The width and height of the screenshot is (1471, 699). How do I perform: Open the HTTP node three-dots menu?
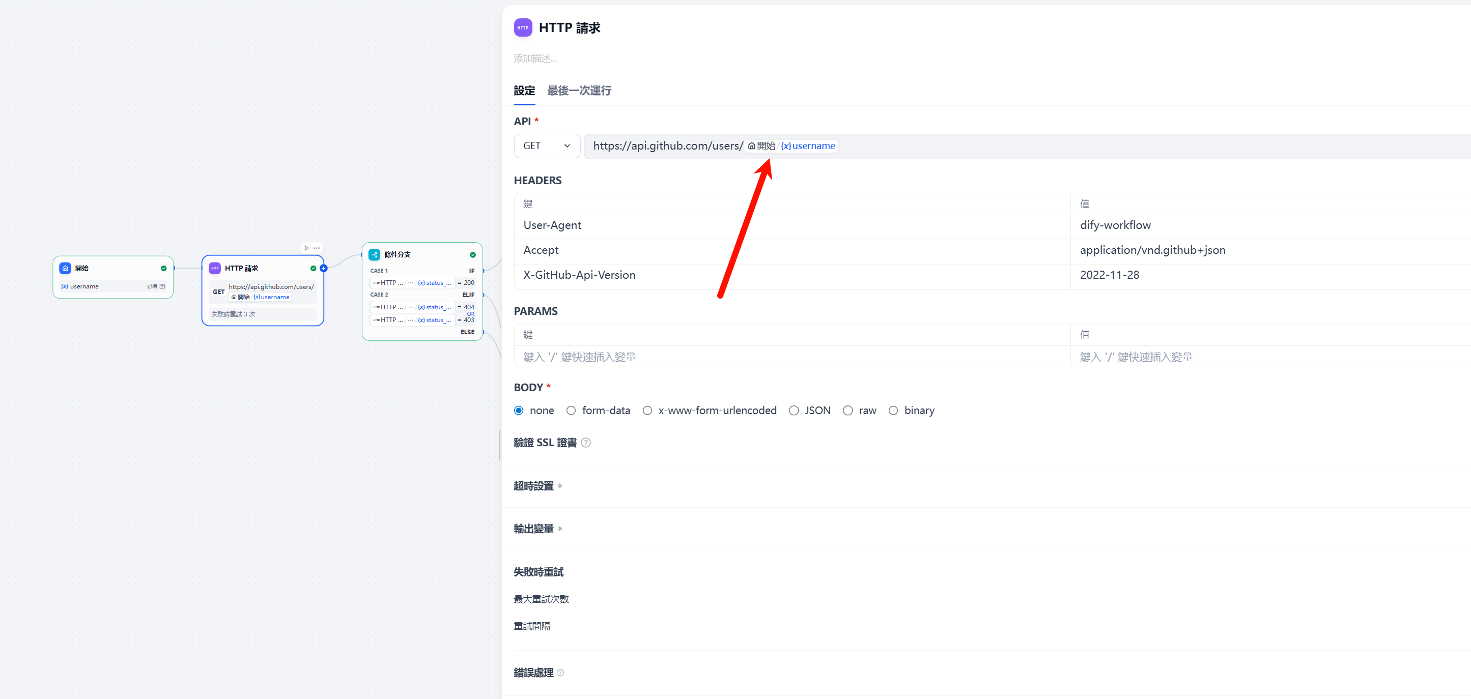[x=317, y=248]
